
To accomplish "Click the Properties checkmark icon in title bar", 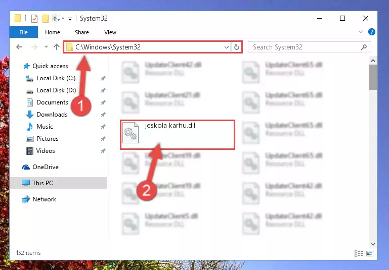I will (x=34, y=19).
